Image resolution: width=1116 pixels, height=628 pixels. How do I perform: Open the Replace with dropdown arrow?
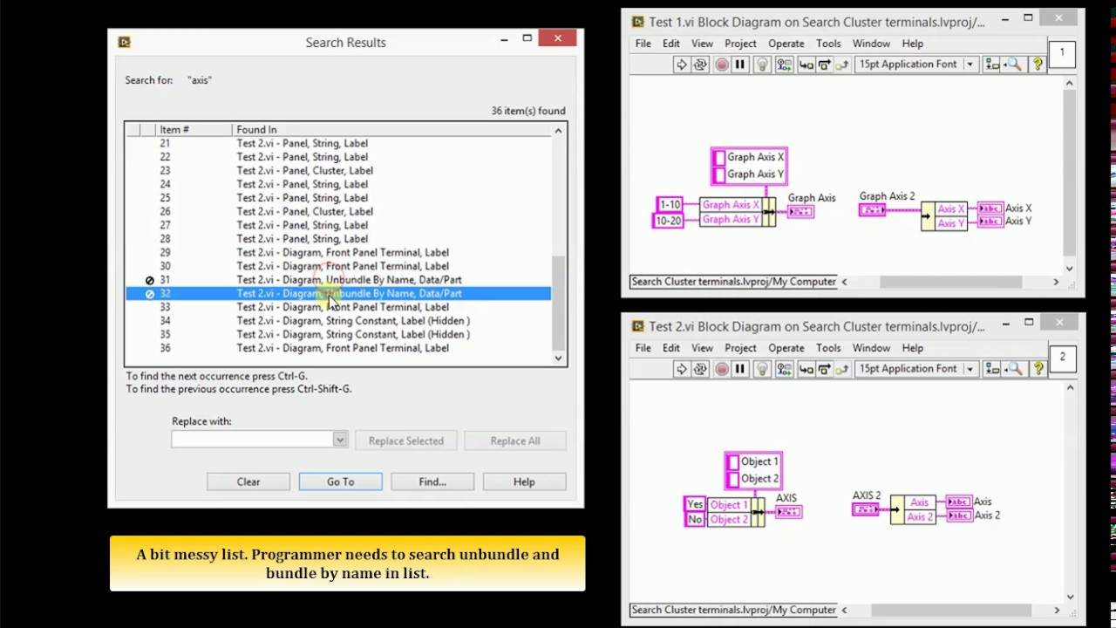[x=340, y=440]
